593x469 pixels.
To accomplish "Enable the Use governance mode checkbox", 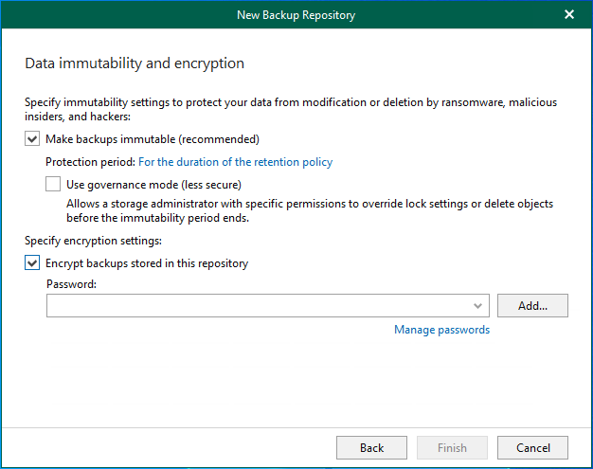I will [x=54, y=185].
